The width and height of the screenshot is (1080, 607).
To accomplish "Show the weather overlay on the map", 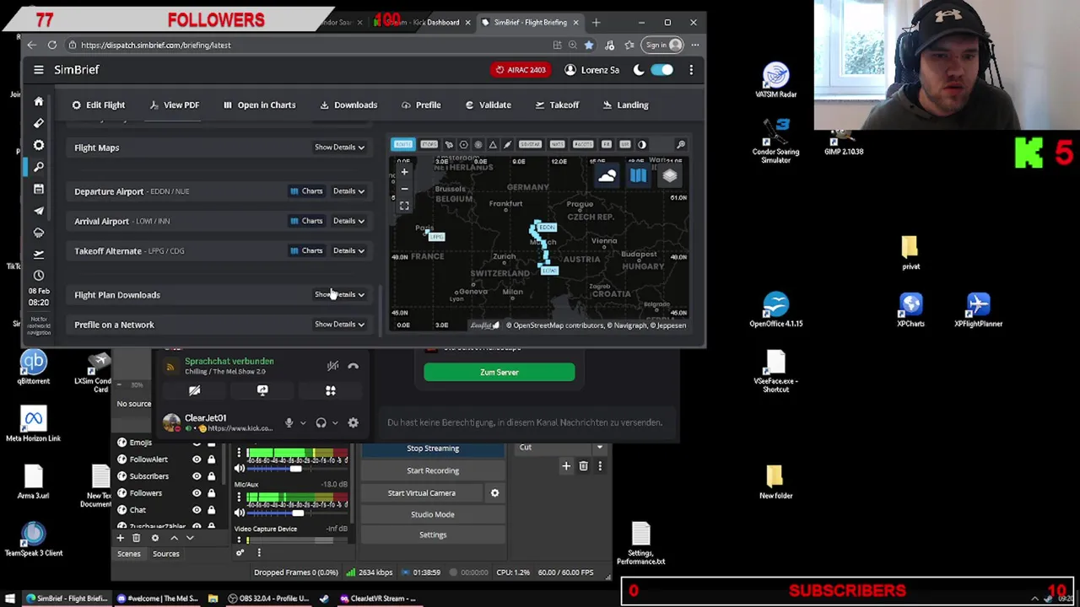I will click(607, 175).
